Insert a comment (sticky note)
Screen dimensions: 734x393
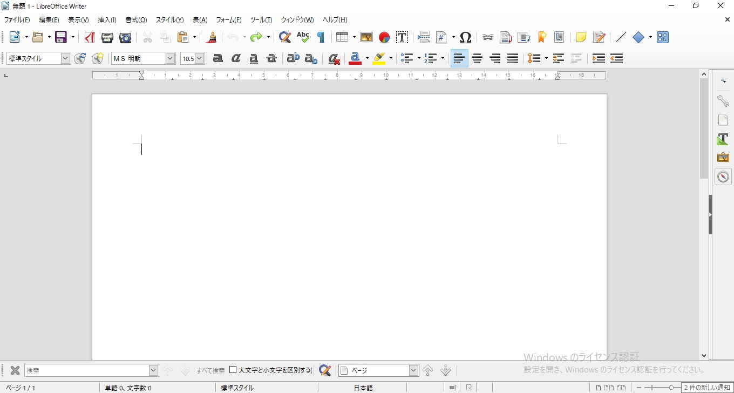pyautogui.click(x=581, y=37)
